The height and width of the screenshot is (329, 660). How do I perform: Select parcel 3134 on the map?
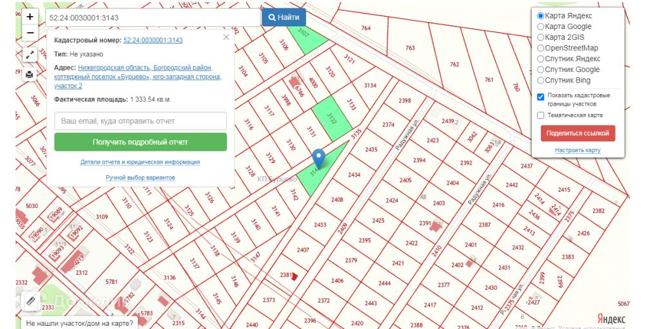[x=371, y=86]
